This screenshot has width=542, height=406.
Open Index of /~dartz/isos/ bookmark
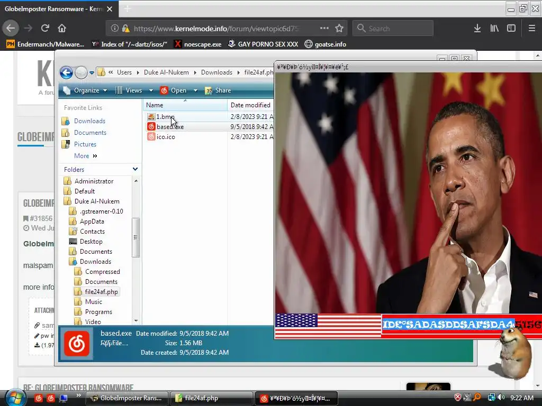pyautogui.click(x=129, y=44)
